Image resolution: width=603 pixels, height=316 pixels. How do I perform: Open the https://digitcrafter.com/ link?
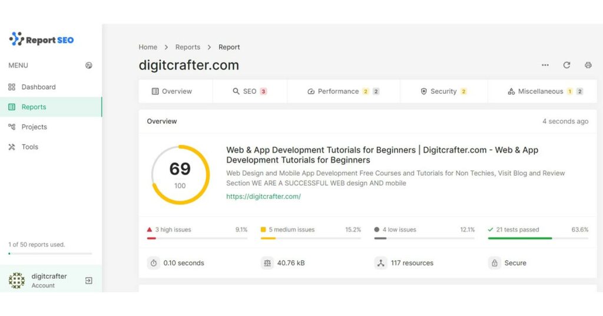click(263, 196)
